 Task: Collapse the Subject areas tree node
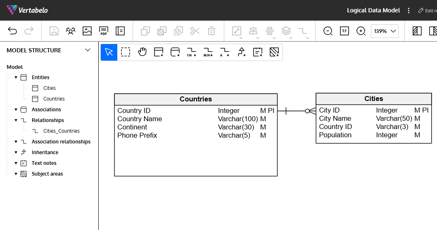tap(16, 174)
